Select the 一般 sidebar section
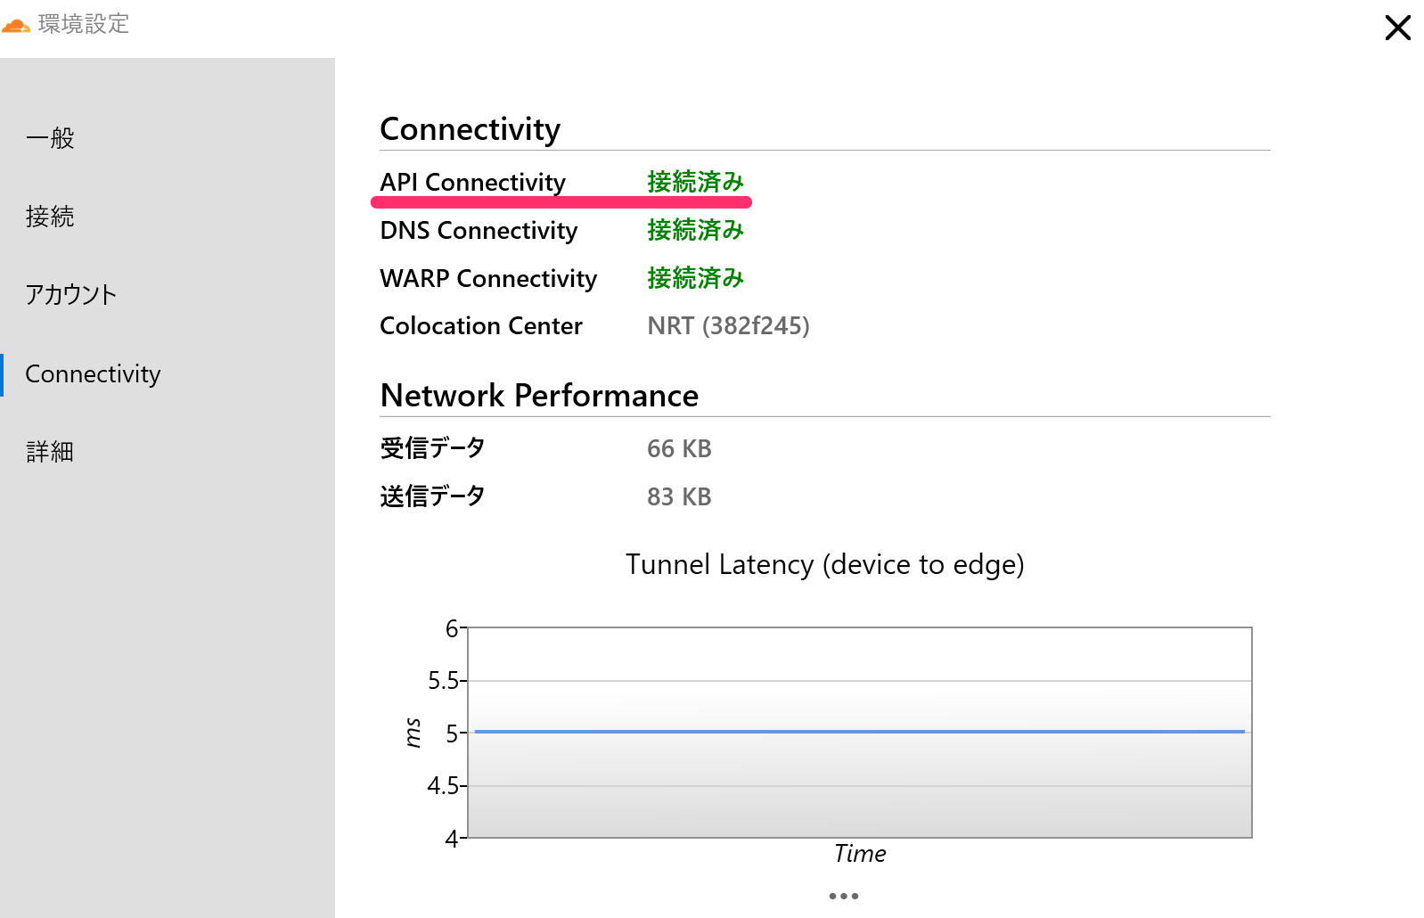 (50, 136)
